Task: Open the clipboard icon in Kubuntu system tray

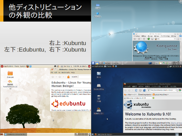Action: (160, 63)
